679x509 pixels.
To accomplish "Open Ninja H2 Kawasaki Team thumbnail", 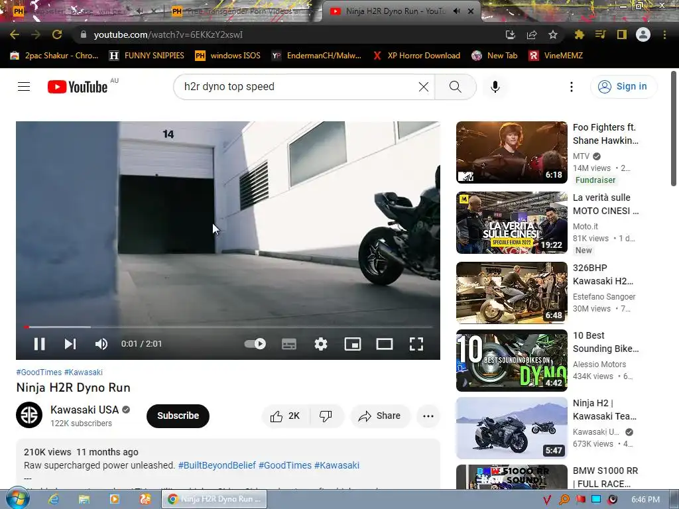I will click(x=511, y=428).
